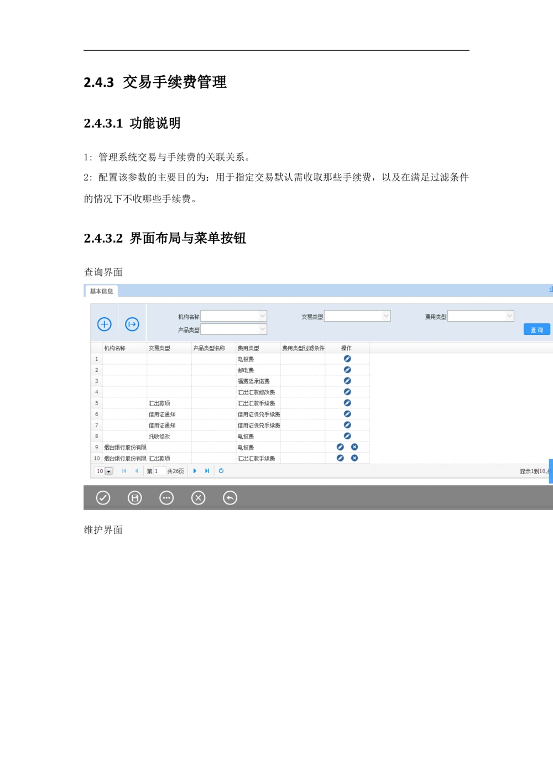Expand the 产品类型 dropdown
The height and width of the screenshot is (782, 553).
point(263,329)
